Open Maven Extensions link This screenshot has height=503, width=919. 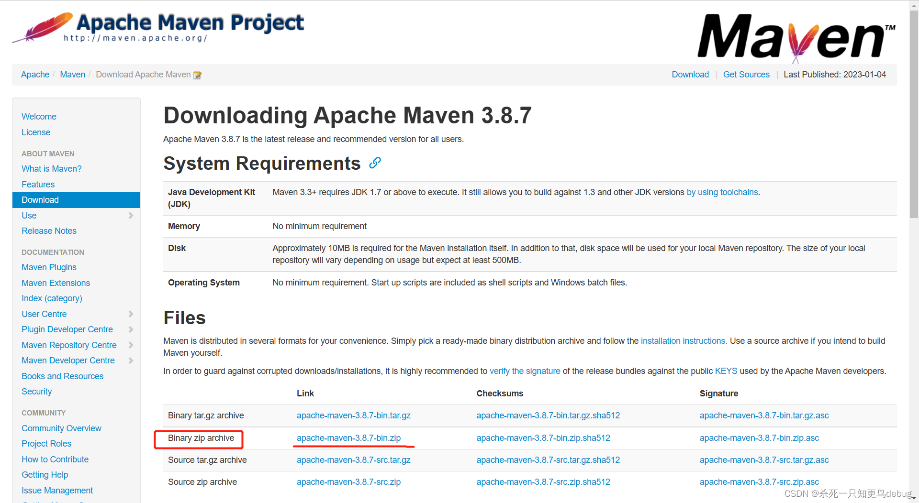tap(56, 283)
